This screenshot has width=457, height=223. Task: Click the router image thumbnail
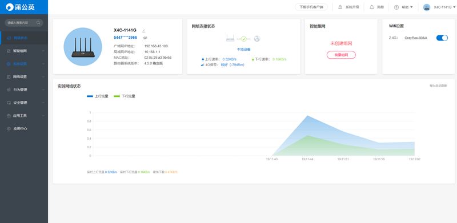click(83, 47)
